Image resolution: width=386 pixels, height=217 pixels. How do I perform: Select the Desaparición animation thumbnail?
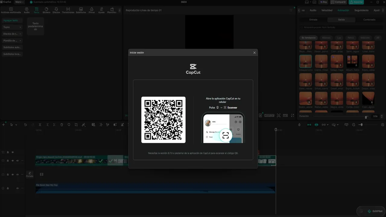coord(305,61)
